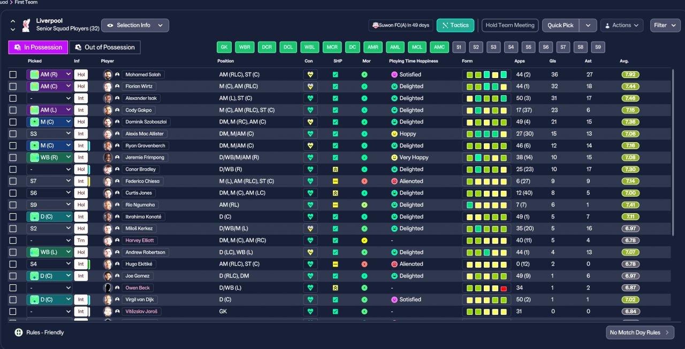Viewport: 685px width, 349px height.
Task: Tick the checkbox for Conor Bradley
Action: pos(13,169)
